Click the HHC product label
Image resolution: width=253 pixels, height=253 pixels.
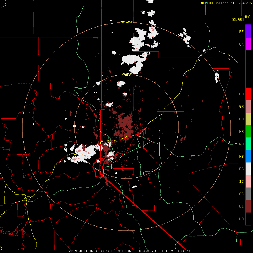pos(247,17)
